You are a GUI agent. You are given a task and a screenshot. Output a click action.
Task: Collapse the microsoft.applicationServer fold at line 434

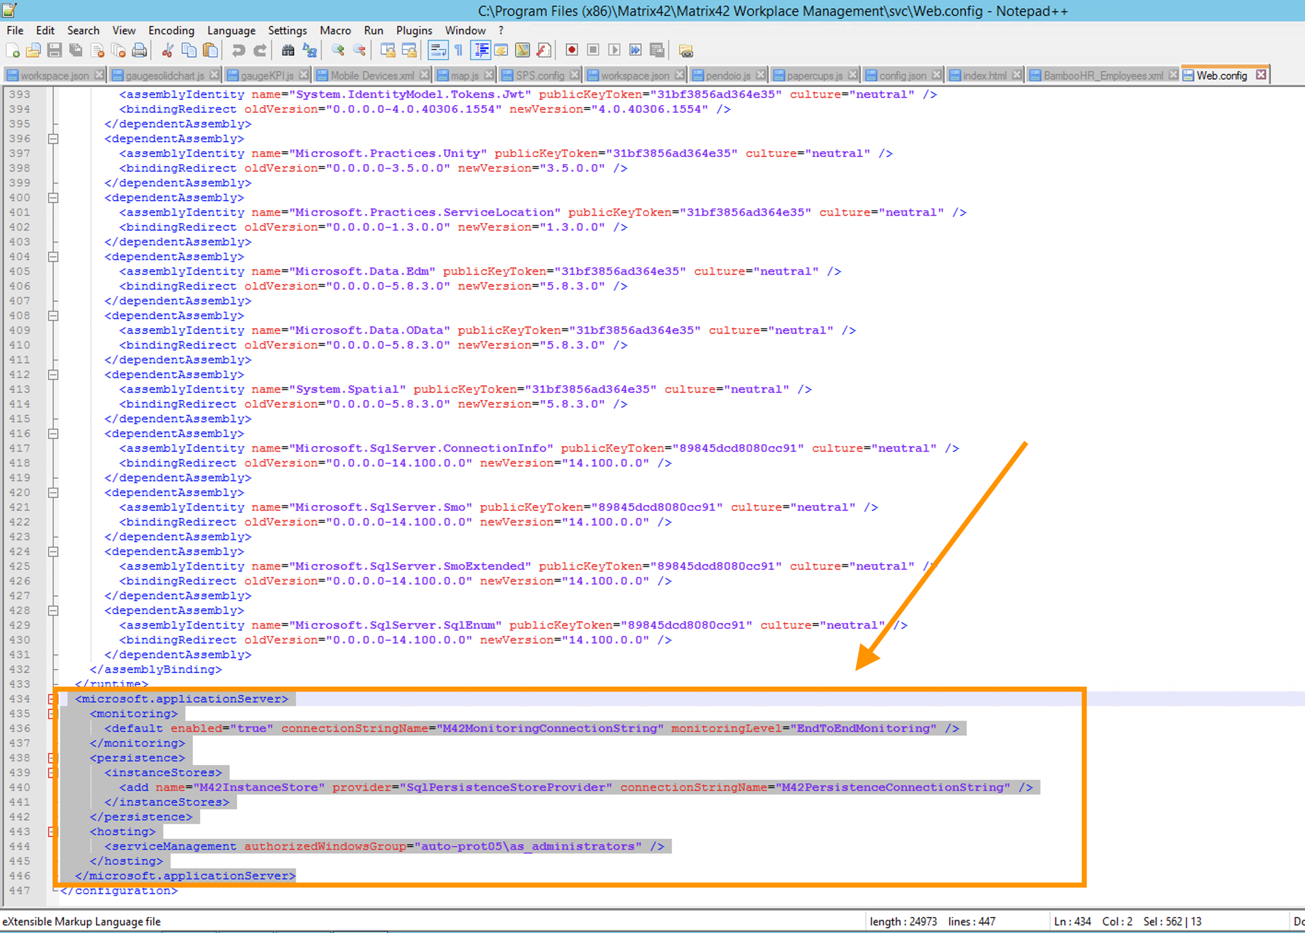pyautogui.click(x=52, y=699)
